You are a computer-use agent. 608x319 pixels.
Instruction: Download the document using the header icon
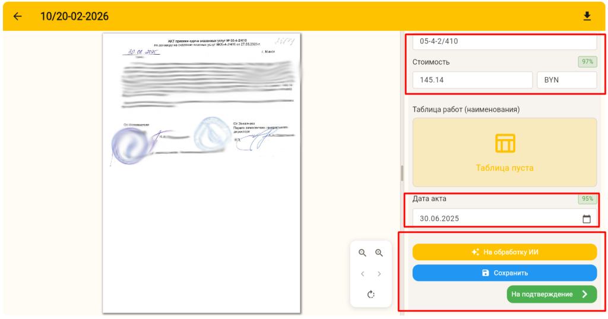click(x=587, y=16)
